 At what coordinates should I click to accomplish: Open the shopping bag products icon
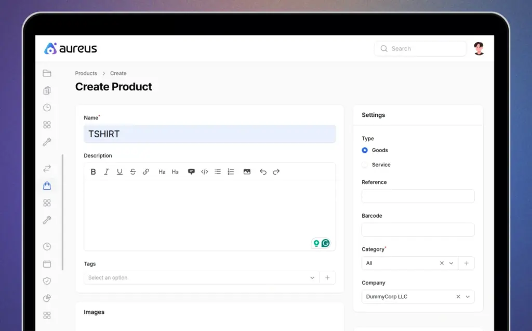47,186
